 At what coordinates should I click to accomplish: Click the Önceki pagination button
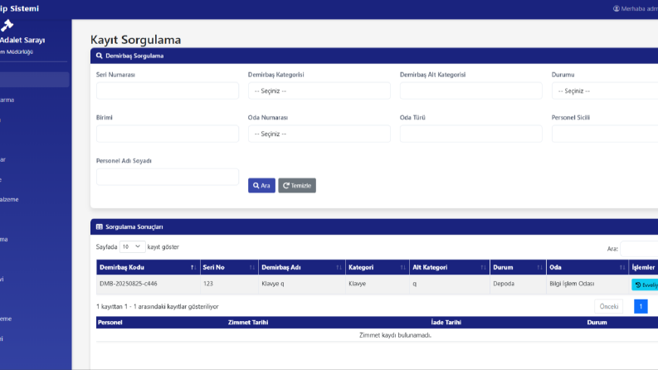tap(608, 306)
